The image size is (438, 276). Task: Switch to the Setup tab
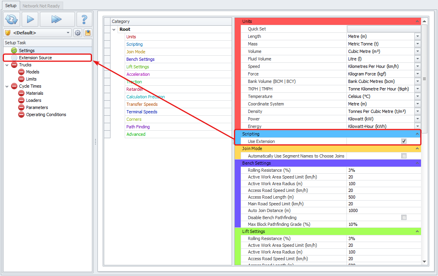pos(11,6)
